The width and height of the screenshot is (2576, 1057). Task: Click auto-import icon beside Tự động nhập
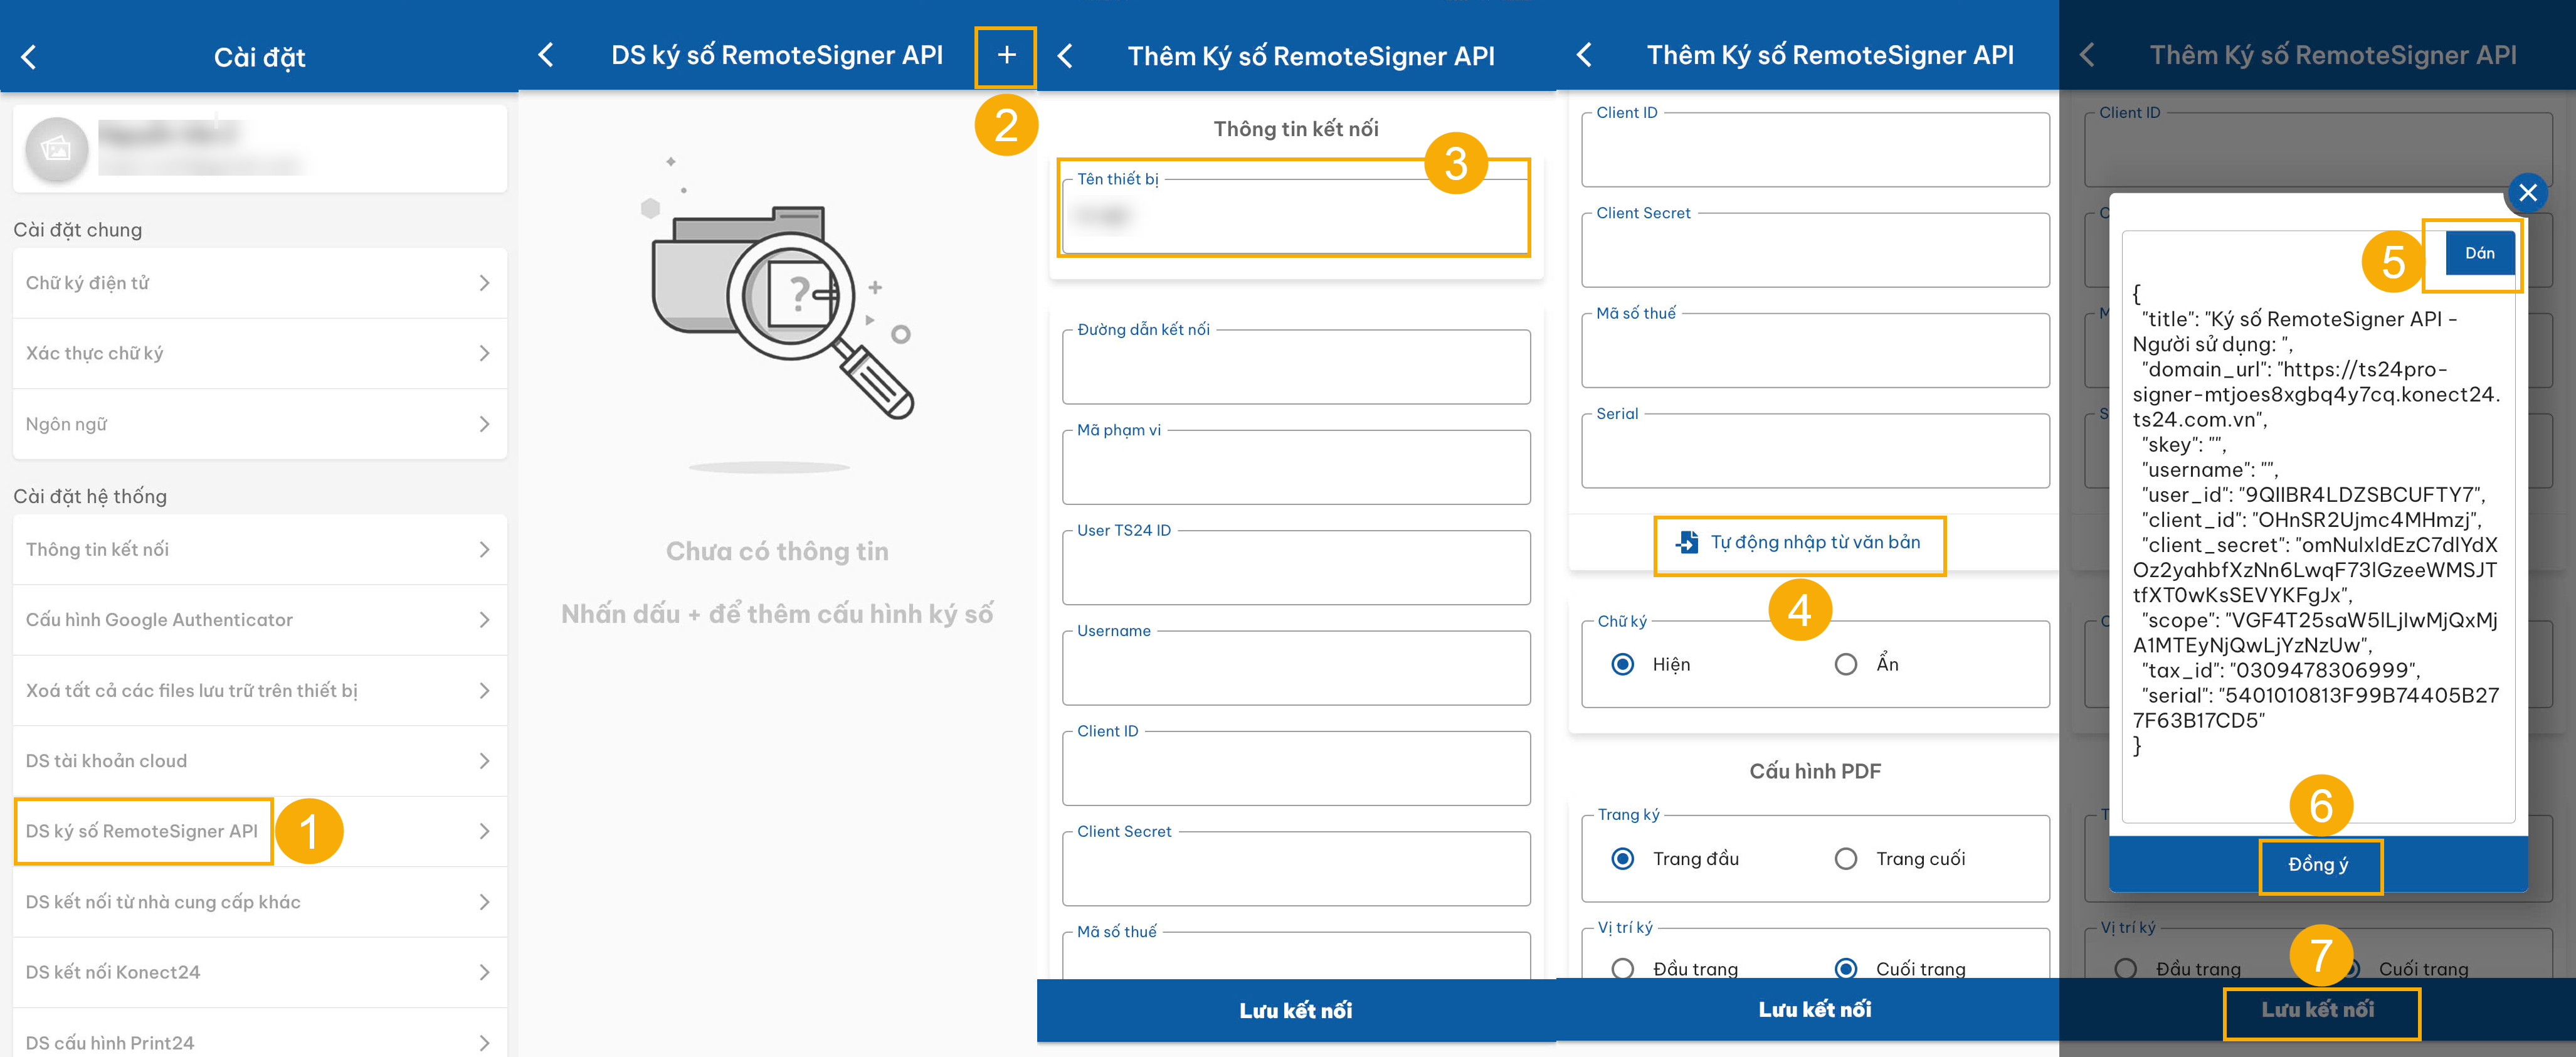(x=1687, y=542)
